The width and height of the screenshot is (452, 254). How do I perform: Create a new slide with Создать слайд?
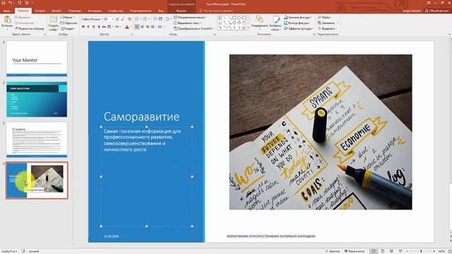[x=53, y=23]
